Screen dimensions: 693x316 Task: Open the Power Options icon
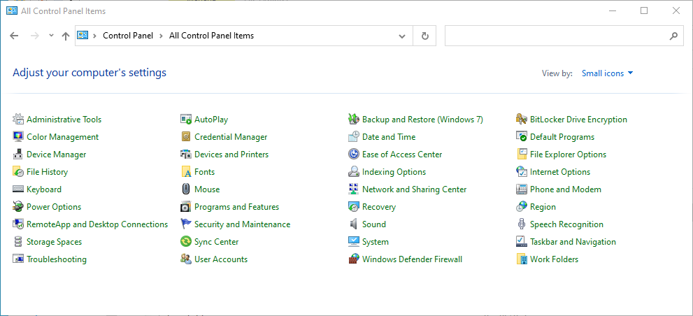[x=18, y=207]
